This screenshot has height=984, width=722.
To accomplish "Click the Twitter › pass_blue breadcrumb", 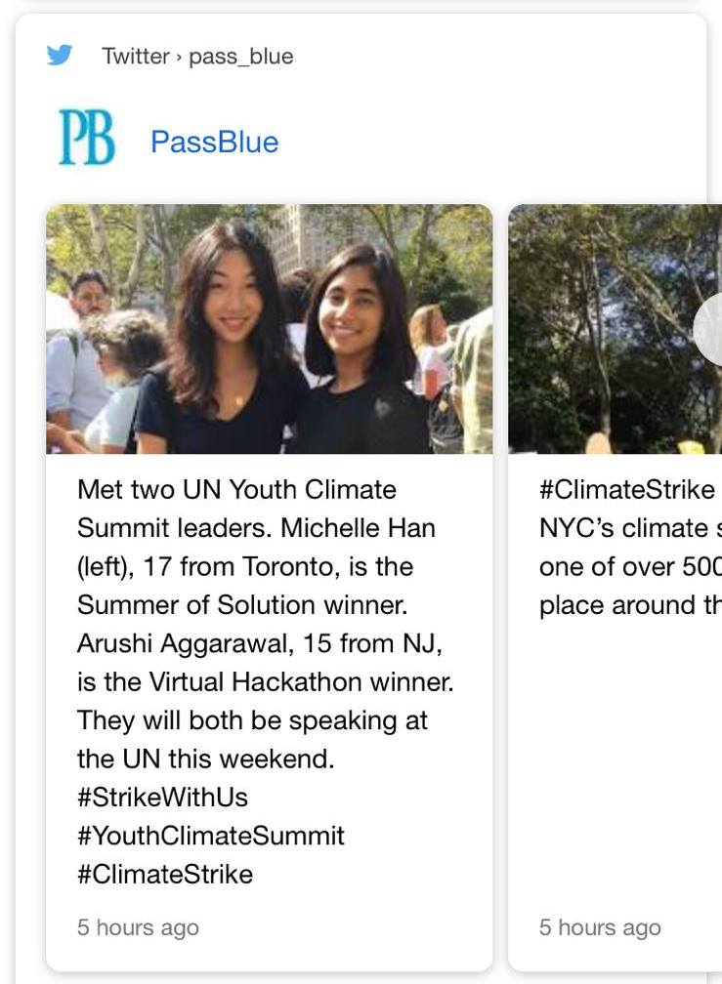I will click(x=197, y=56).
